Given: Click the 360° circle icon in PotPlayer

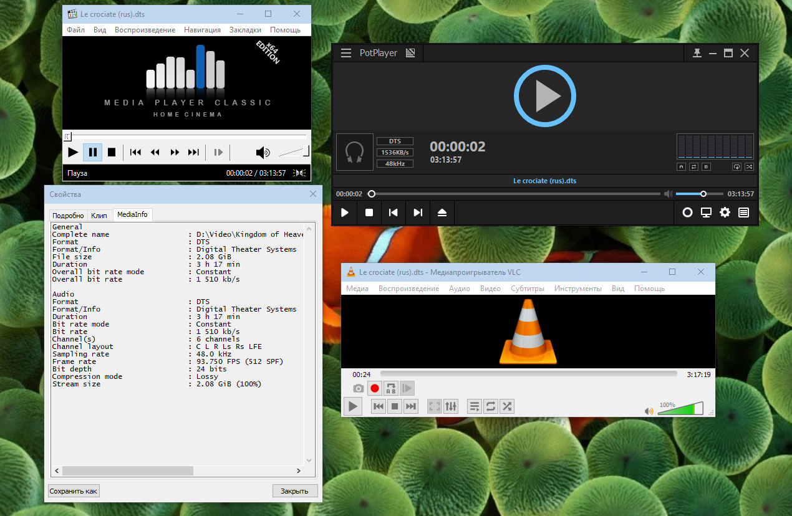Looking at the screenshot, I should tap(687, 213).
